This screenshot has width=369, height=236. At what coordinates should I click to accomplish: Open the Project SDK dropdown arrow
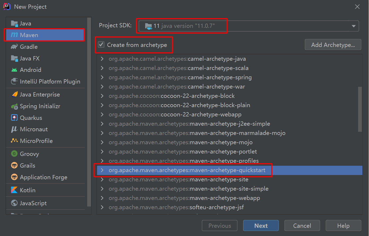(x=353, y=26)
